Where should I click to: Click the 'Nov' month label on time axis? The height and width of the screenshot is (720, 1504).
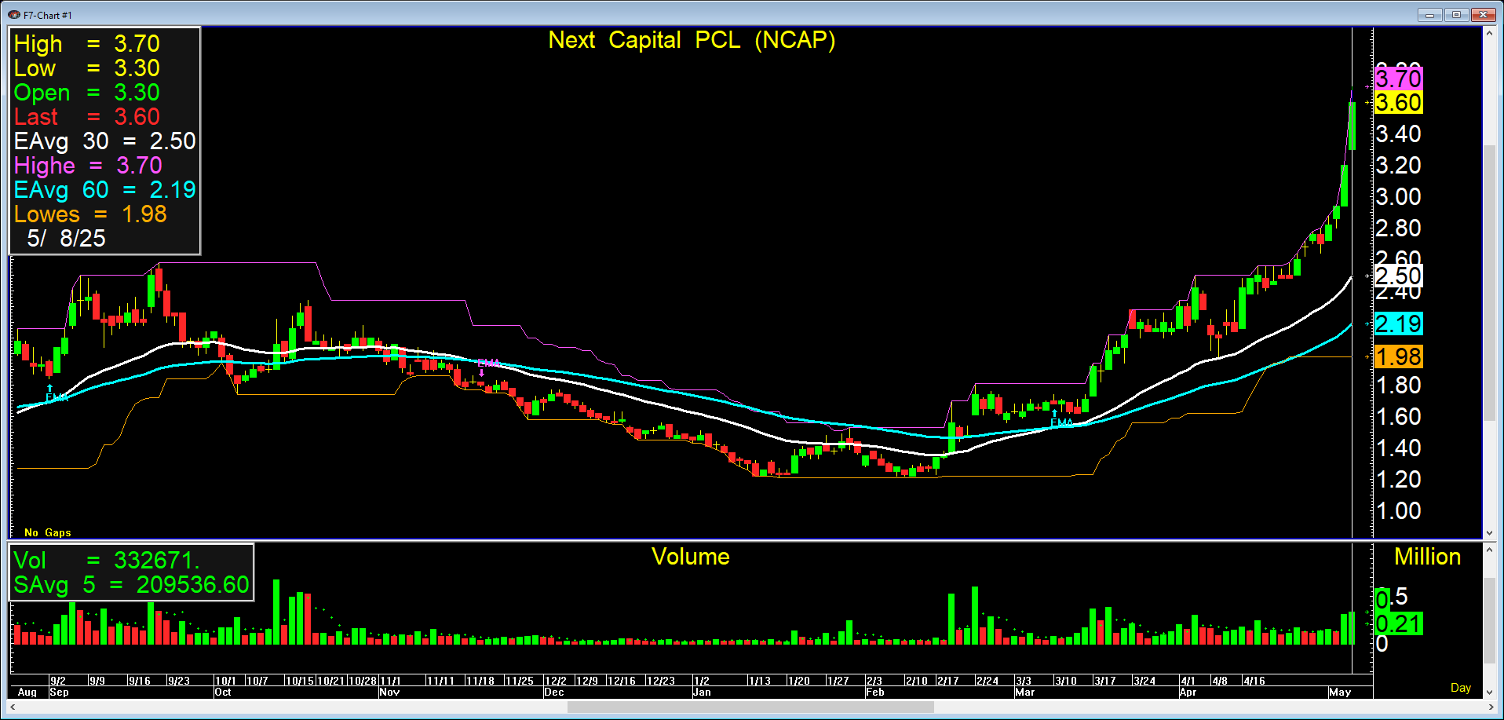click(x=389, y=693)
